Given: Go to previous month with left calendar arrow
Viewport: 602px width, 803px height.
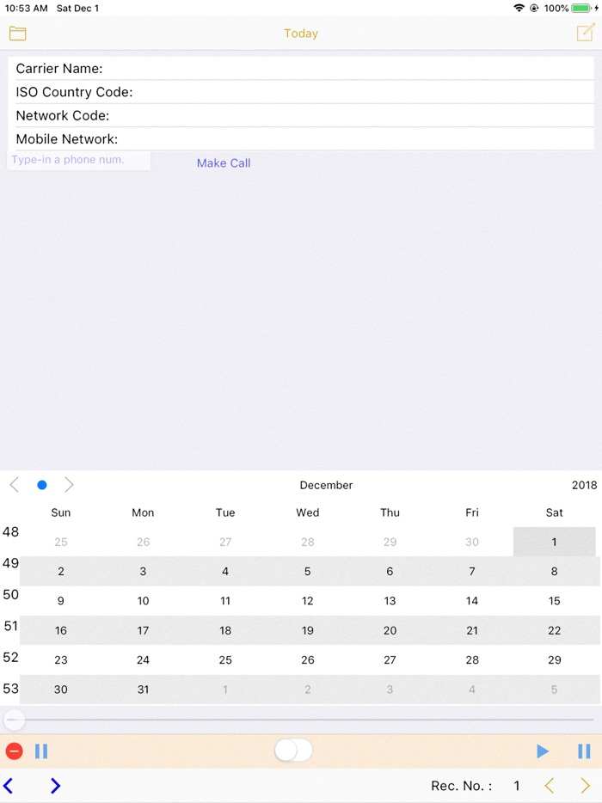Looking at the screenshot, I should 14,484.
